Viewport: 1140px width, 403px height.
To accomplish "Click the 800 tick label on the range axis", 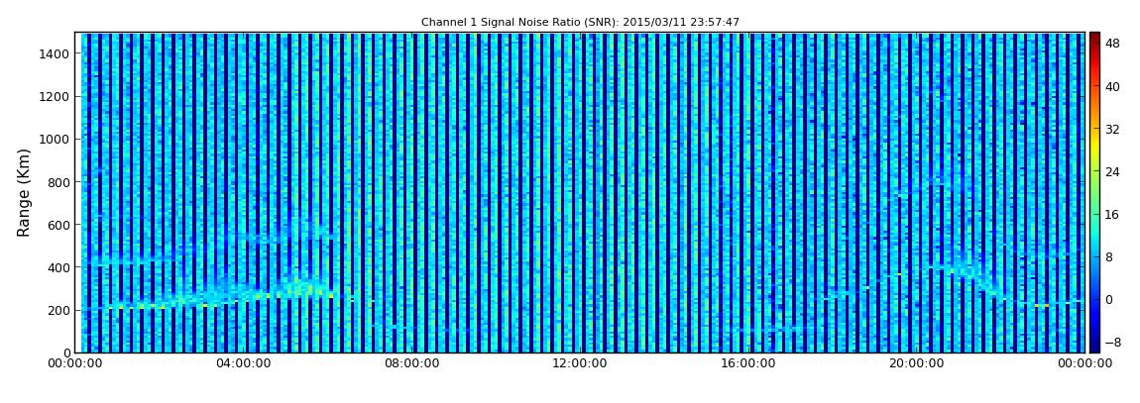I will (58, 182).
